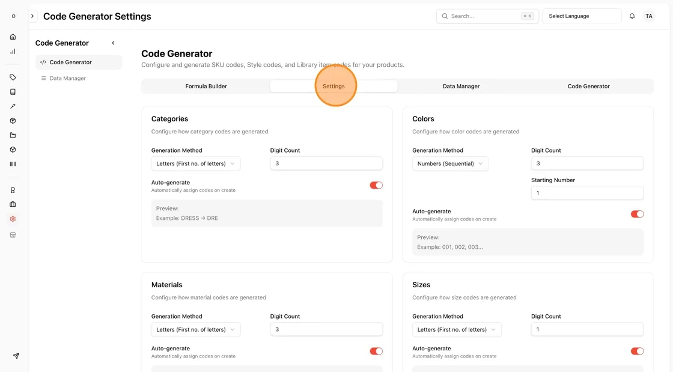Screen dimensions: 673x372
Task: Switch off Auto-generate for Sizes
Action: tap(637, 352)
